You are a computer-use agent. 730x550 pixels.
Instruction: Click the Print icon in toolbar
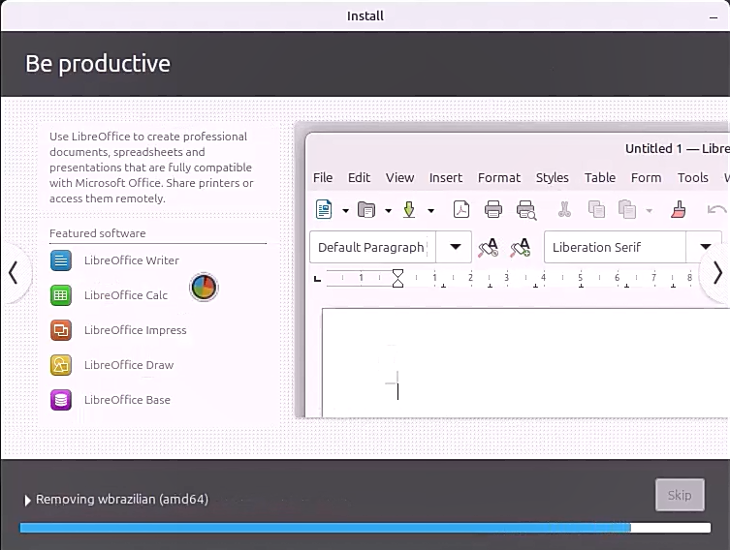tap(493, 209)
